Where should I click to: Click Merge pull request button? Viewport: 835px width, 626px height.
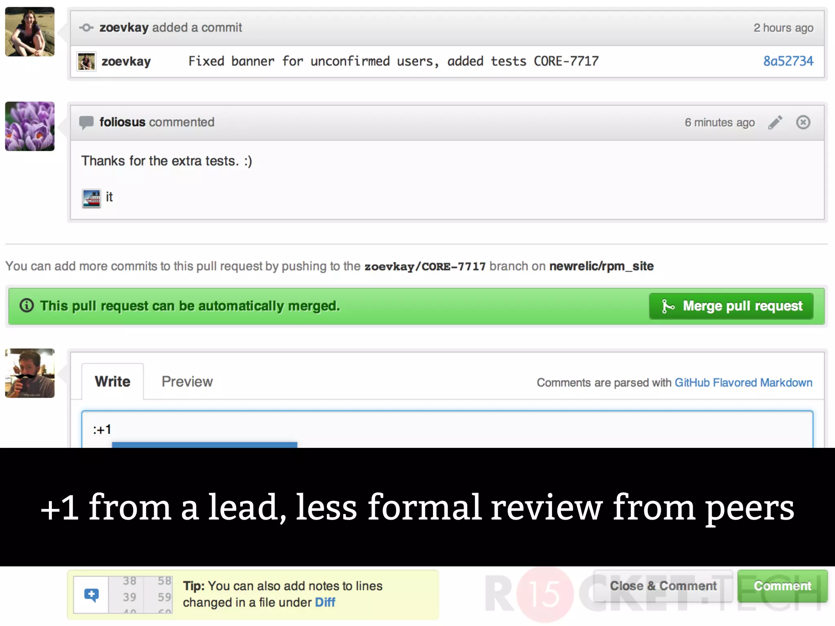(731, 306)
